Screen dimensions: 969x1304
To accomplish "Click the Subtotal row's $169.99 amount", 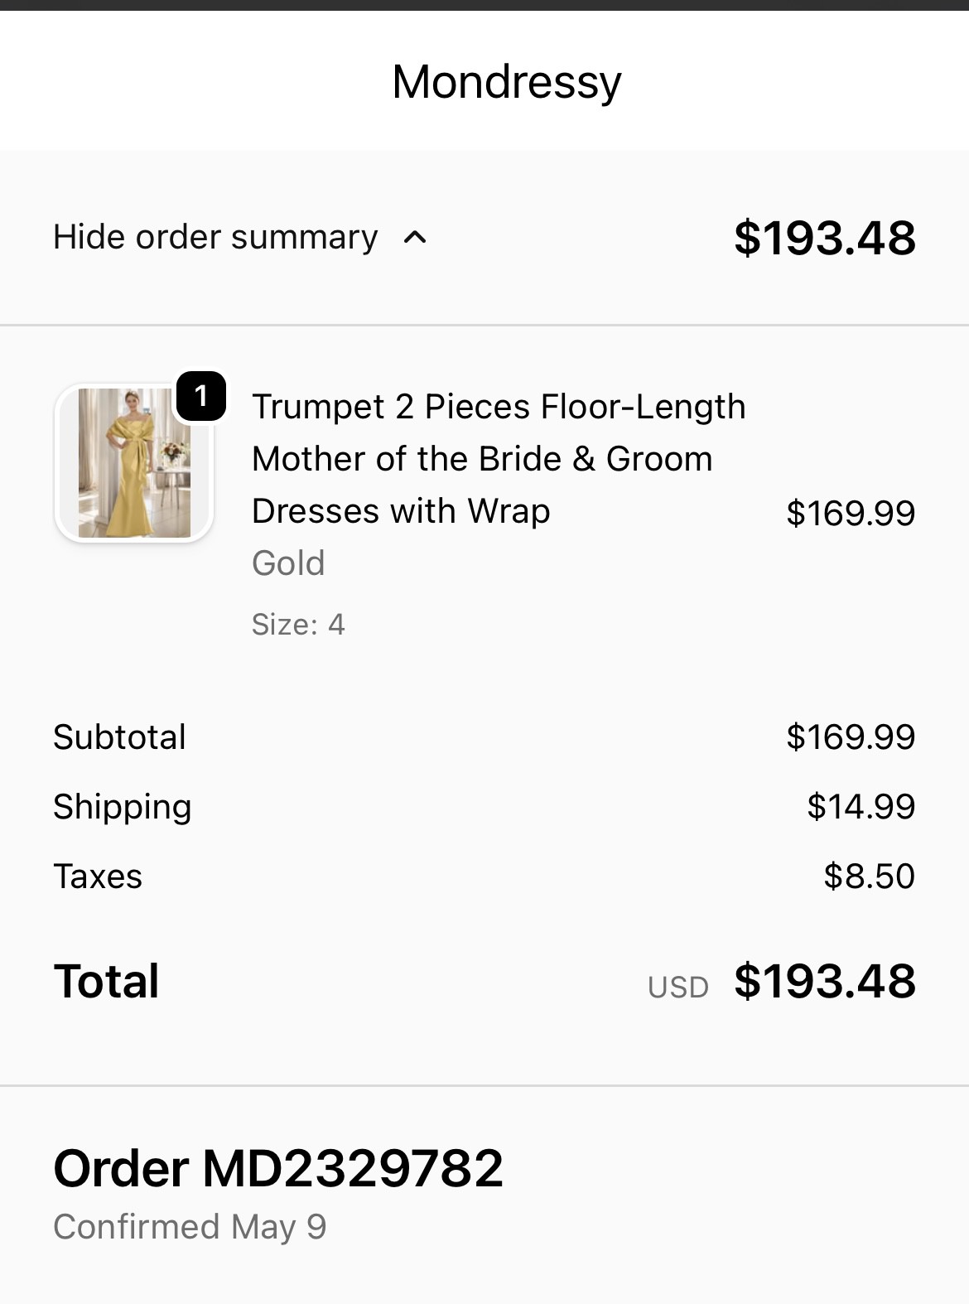I will click(850, 737).
